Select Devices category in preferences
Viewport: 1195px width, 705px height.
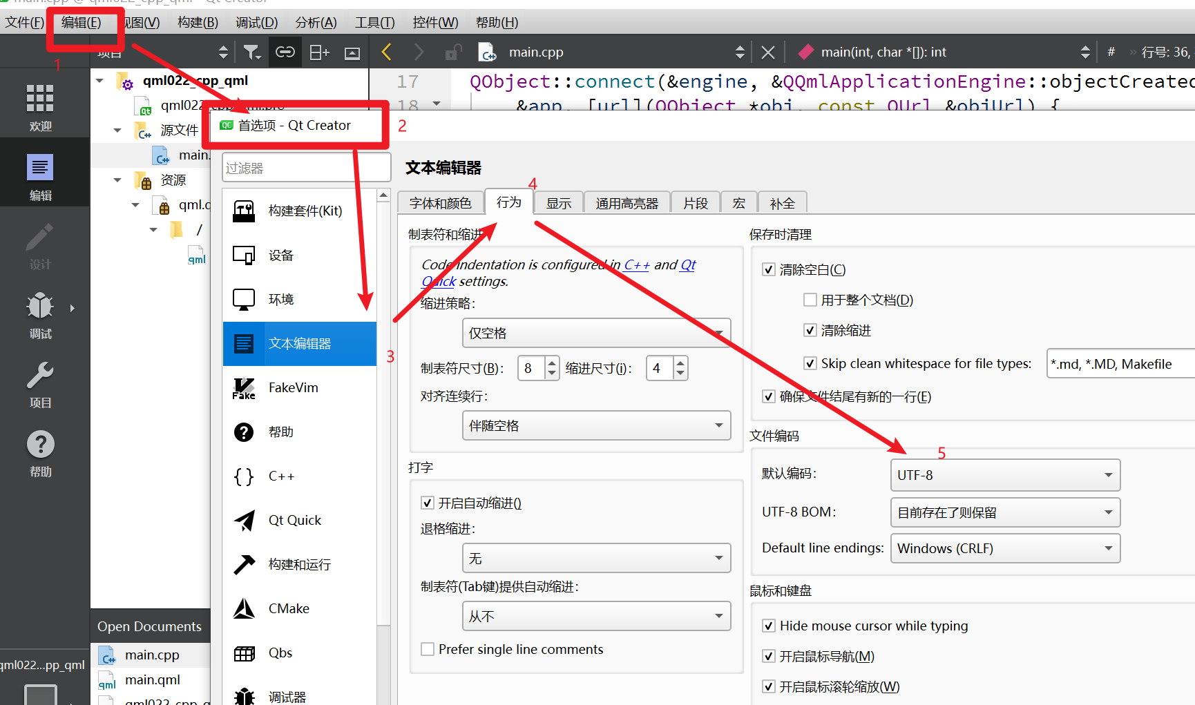(300, 255)
